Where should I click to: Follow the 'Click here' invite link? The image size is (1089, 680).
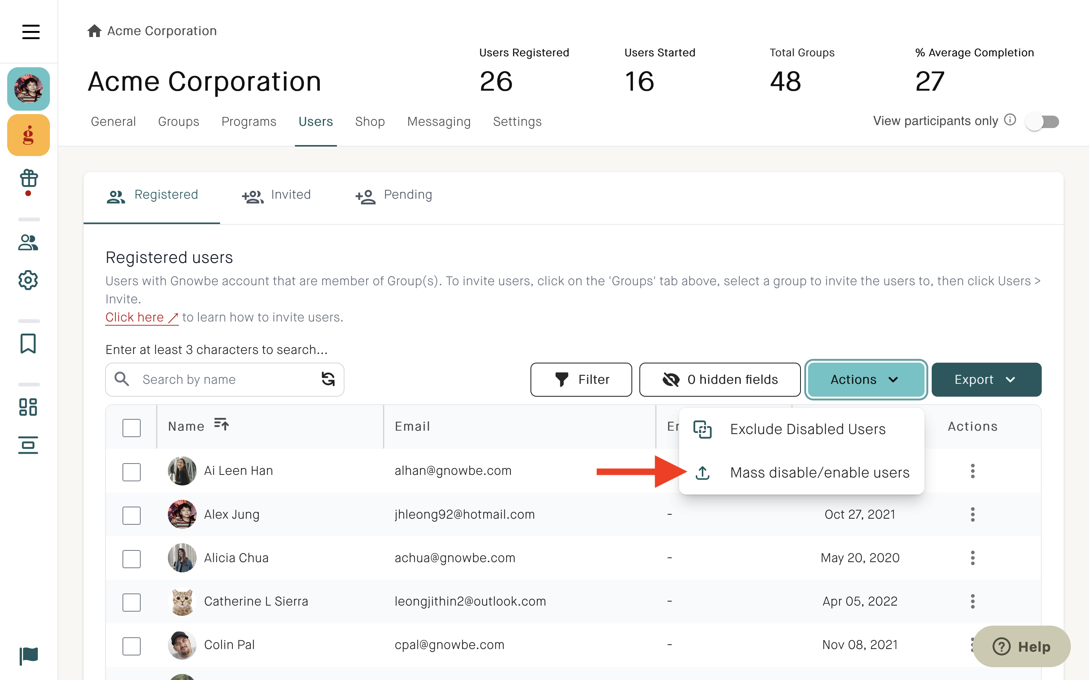pyautogui.click(x=142, y=317)
